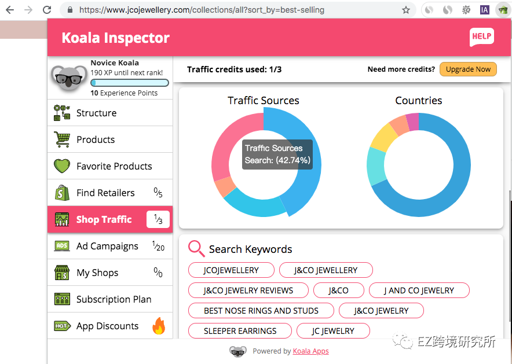Viewport: 512px width, 364px height.
Task: Click the yellow segment of Countries donut
Action: (x=383, y=138)
